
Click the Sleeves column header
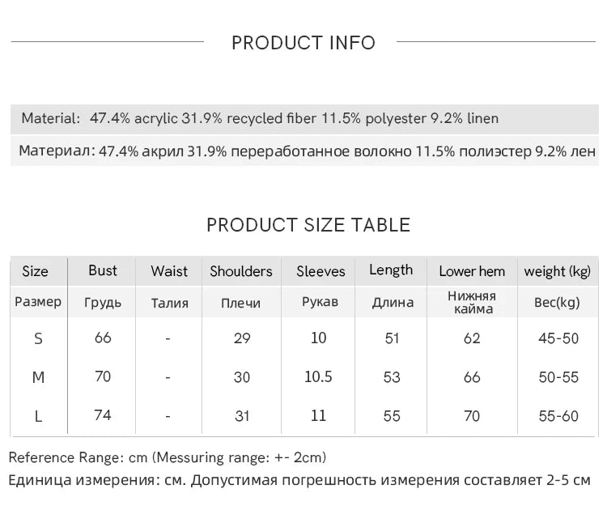pos(320,272)
